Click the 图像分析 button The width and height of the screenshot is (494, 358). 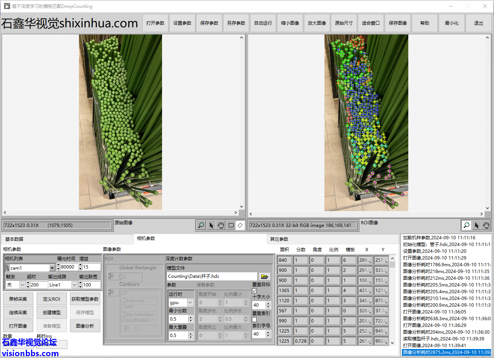(x=85, y=326)
